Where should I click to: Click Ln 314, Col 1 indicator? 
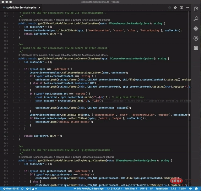pos(114,188)
